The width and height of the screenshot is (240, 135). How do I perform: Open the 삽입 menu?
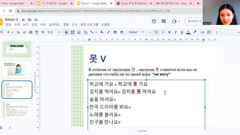point(34,24)
